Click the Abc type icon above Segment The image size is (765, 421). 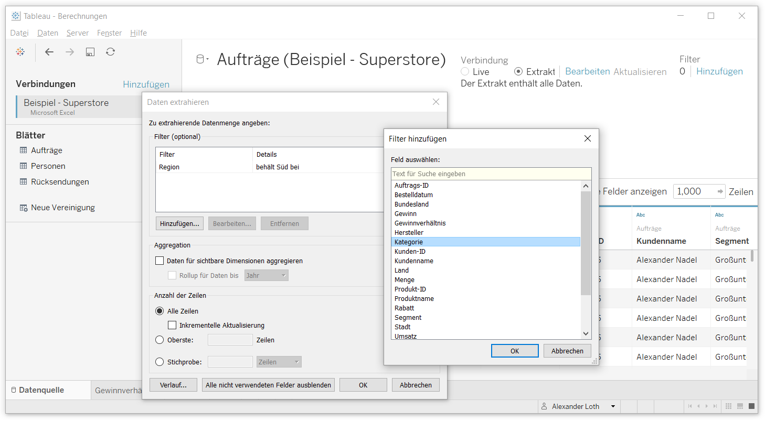click(x=719, y=215)
